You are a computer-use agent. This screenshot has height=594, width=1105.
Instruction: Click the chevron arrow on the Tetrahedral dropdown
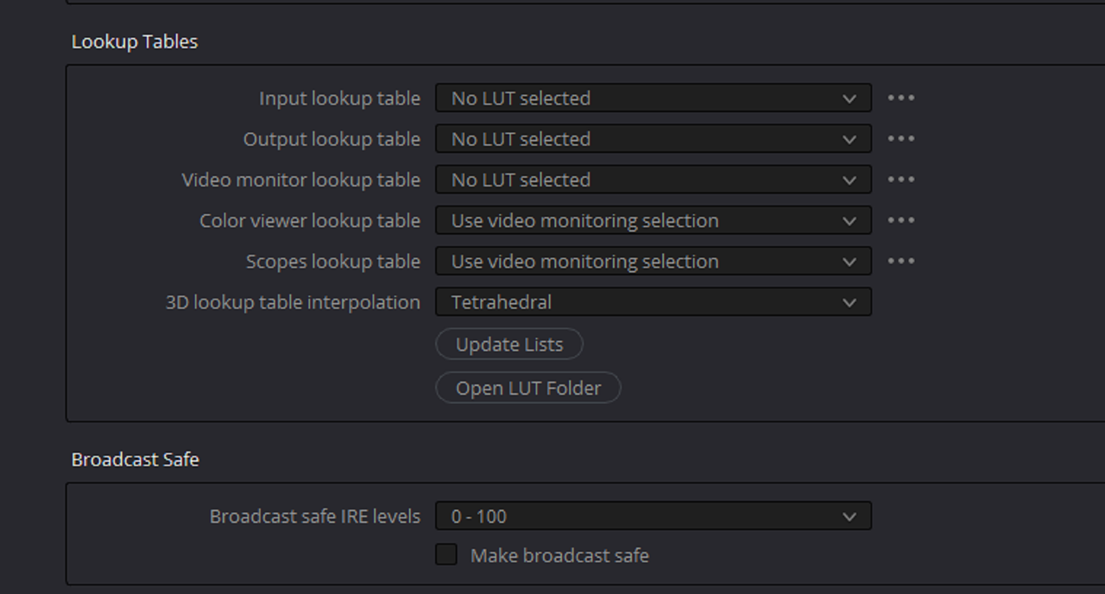849,302
